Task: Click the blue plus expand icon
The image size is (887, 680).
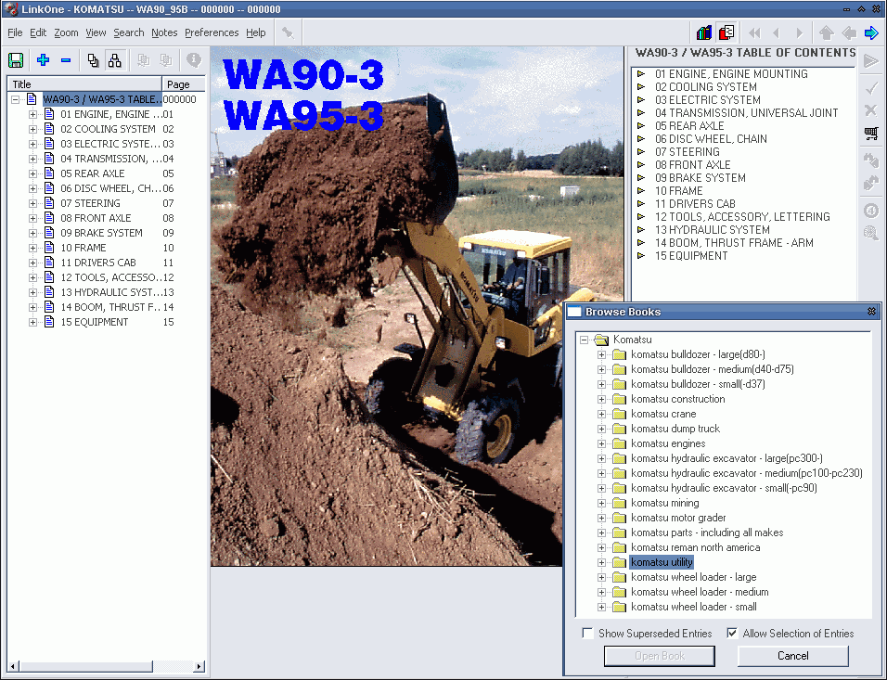Action: click(x=43, y=60)
